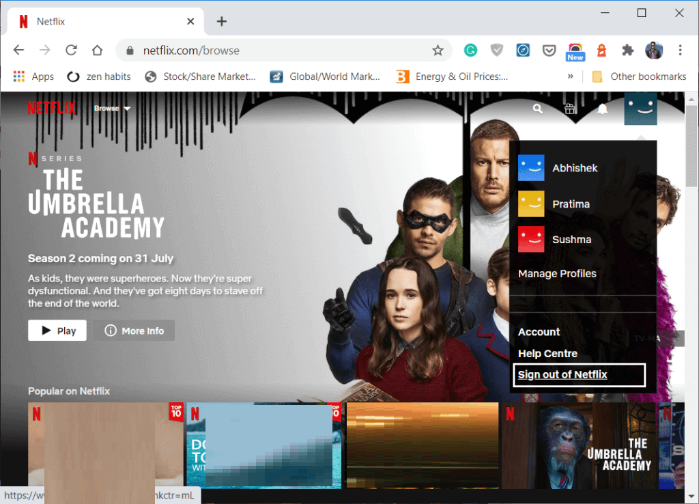
Task: Open the orange sunset thumbnail in Popular row
Action: (423, 445)
